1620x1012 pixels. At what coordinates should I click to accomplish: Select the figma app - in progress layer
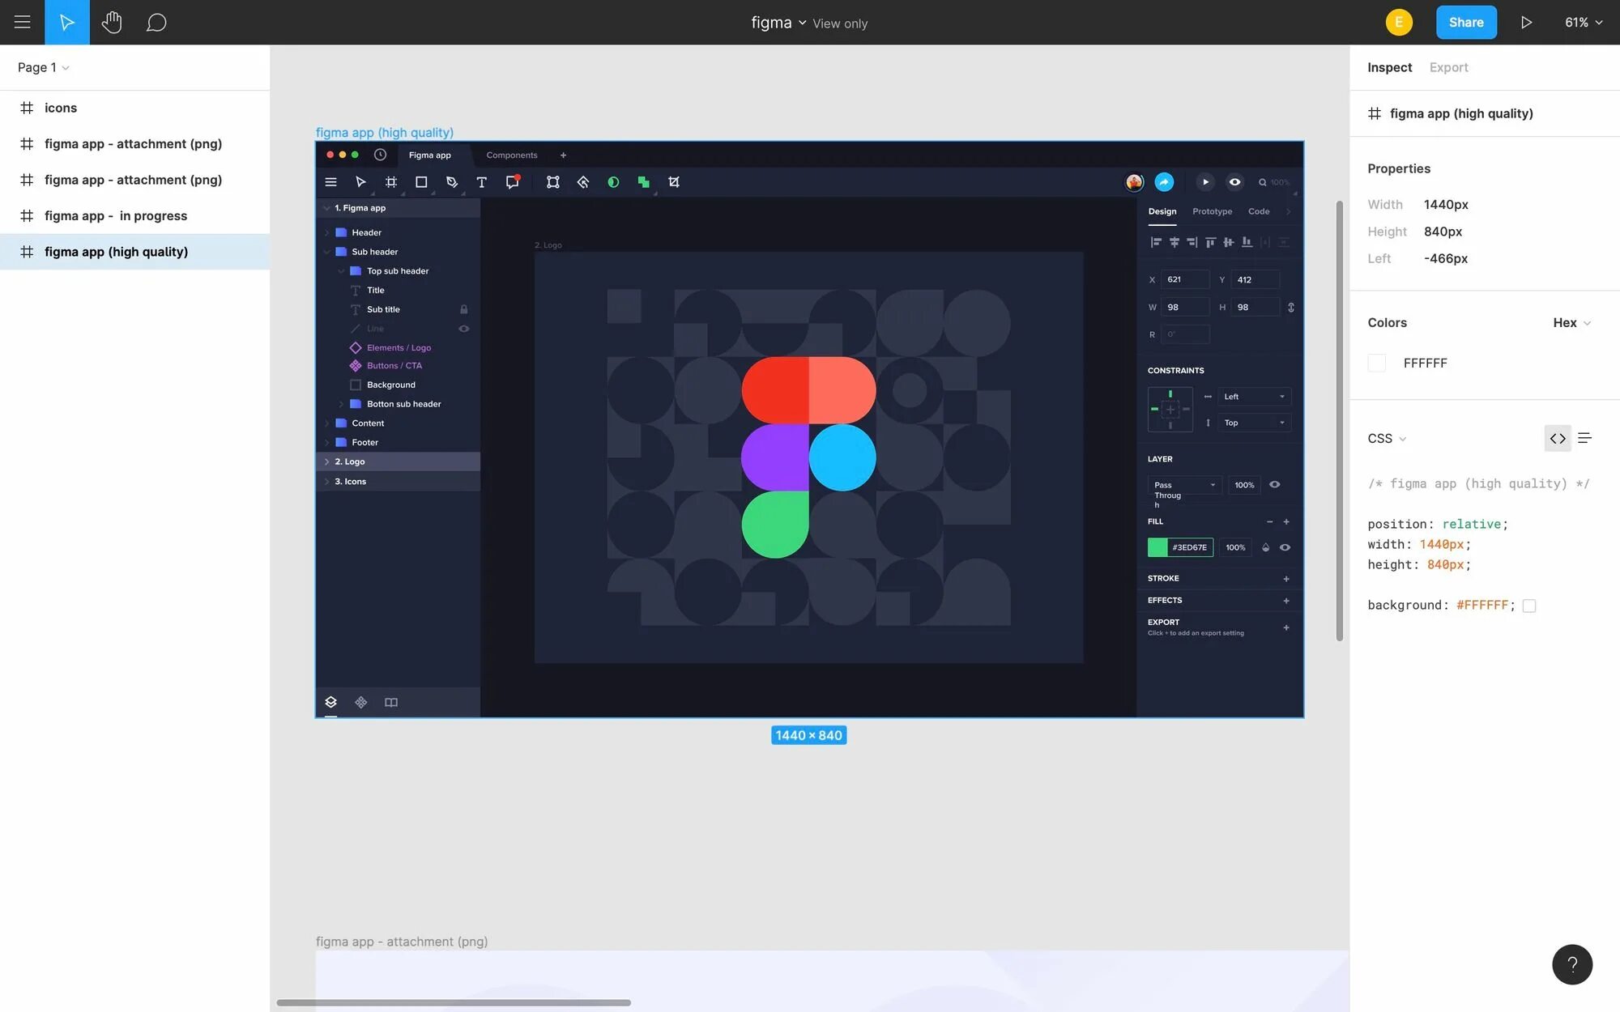point(115,215)
